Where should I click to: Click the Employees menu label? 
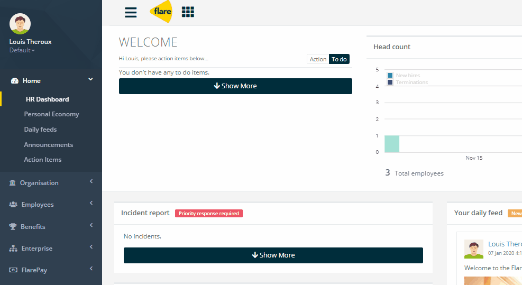(38, 205)
